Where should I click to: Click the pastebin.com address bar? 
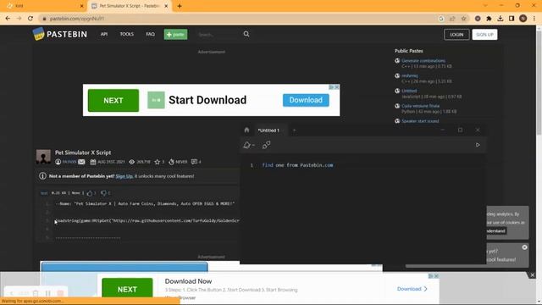pos(239,19)
